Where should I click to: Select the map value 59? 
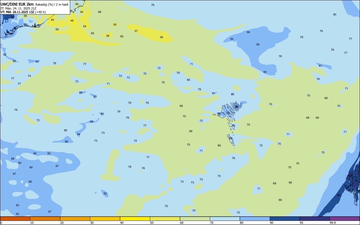coord(115,25)
